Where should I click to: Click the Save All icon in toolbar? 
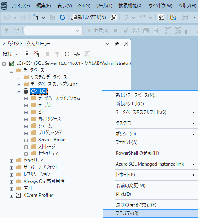(63, 17)
